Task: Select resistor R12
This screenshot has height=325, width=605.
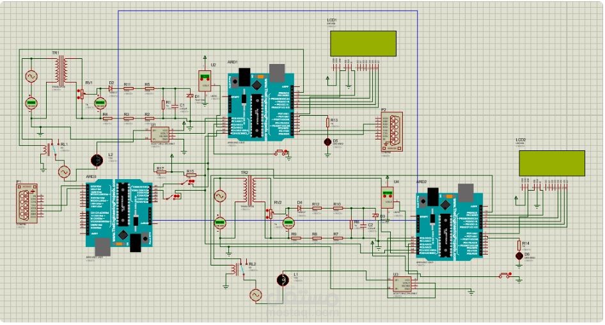Action: click(x=317, y=208)
